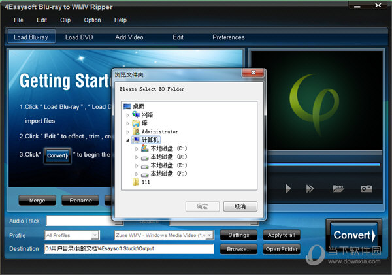Click the preview playback progress slider
Image resolution: width=392 pixels, height=275 pixels.
pos(323,165)
